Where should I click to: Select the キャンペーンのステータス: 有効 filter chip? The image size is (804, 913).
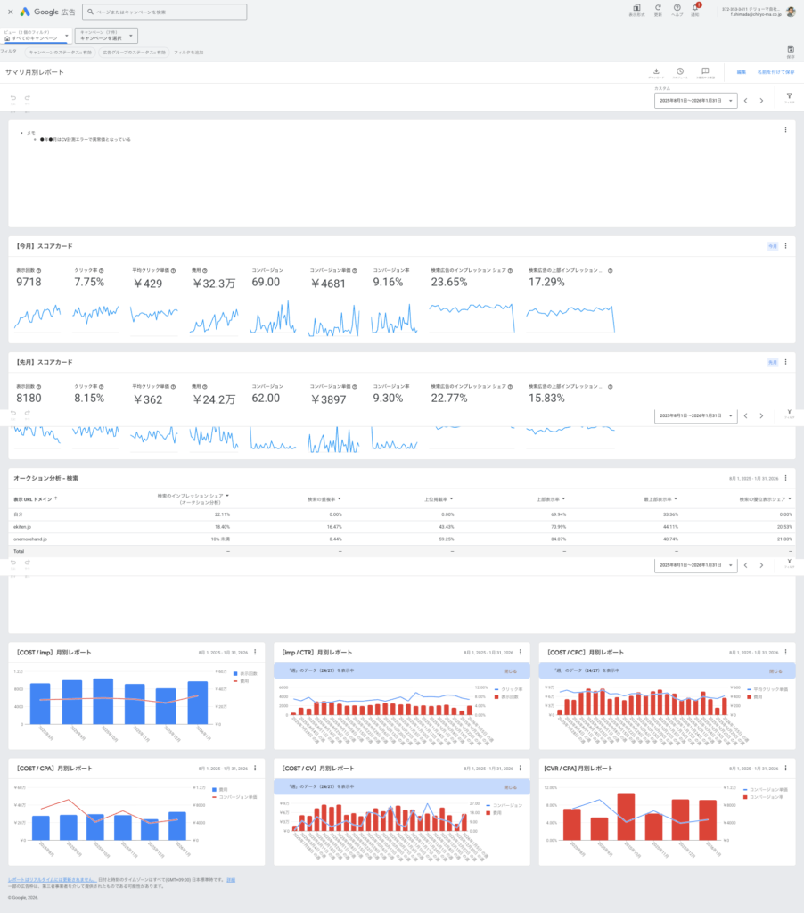(x=60, y=53)
